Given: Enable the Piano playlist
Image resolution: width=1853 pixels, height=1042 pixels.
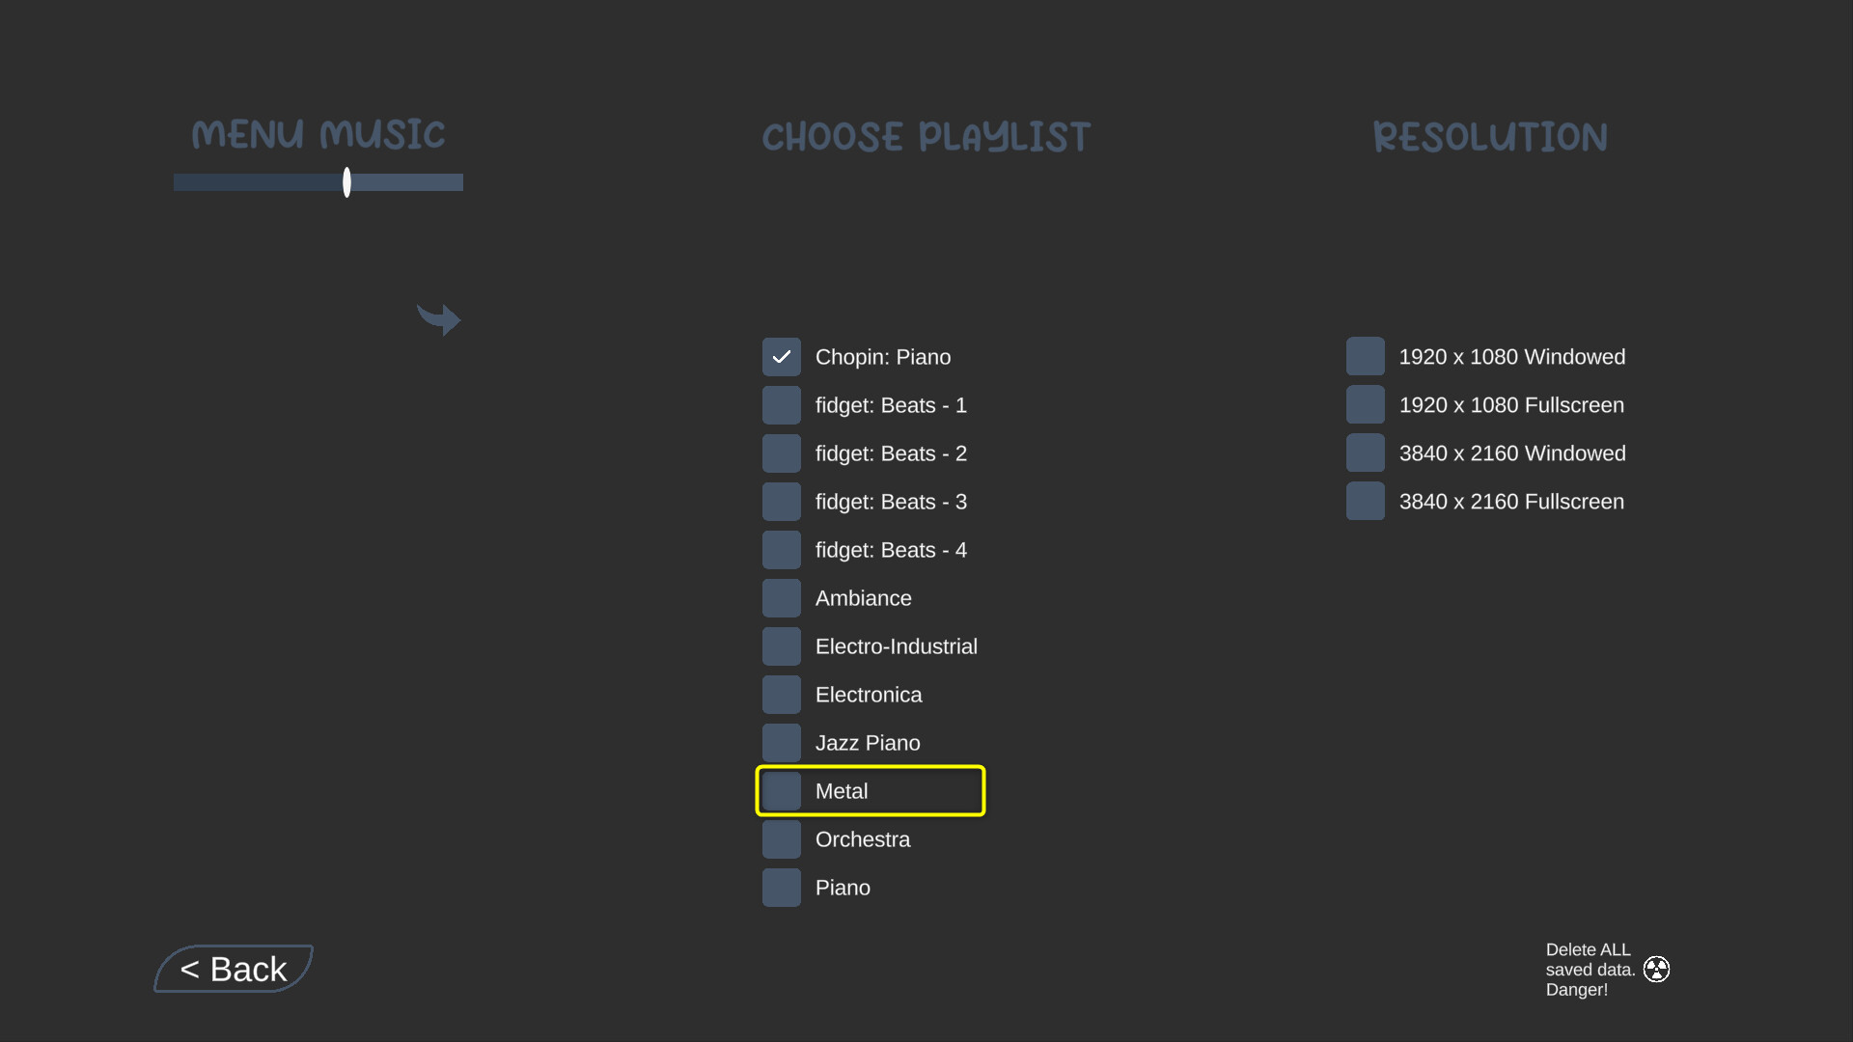Looking at the screenshot, I should pyautogui.click(x=781, y=887).
